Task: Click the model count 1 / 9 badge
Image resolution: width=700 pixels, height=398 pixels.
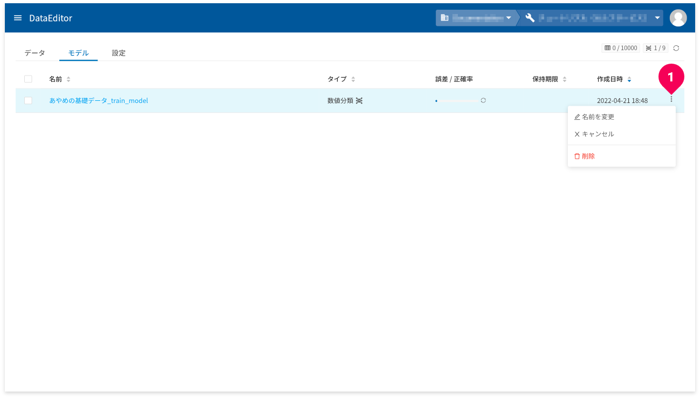Action: (656, 48)
